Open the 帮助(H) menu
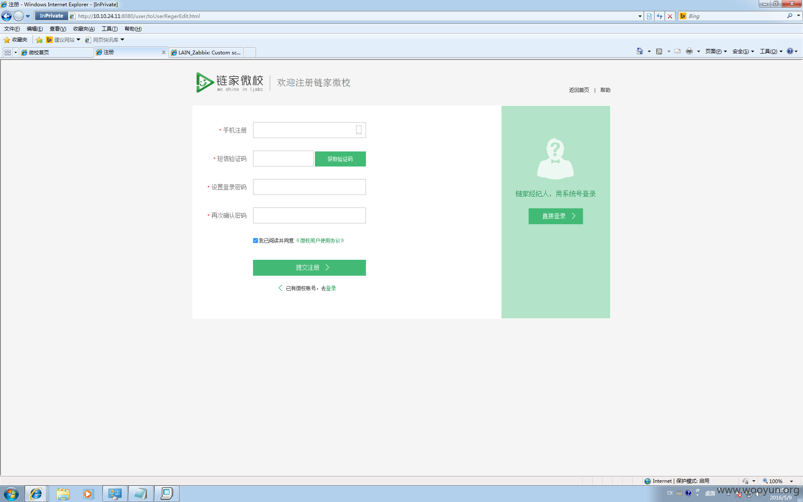Screen dimensions: 803x502 pyautogui.click(x=133, y=29)
